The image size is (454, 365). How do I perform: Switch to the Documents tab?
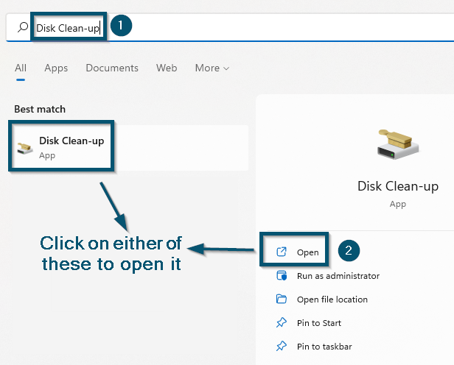click(112, 68)
